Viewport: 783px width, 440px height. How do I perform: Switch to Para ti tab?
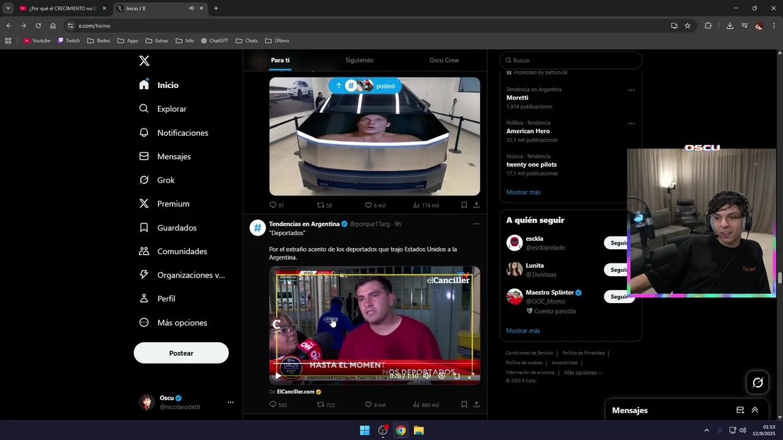280,61
